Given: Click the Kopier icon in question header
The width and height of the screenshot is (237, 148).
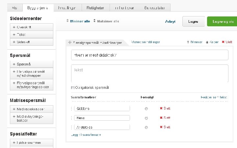Looking at the screenshot, I should pos(207,42).
